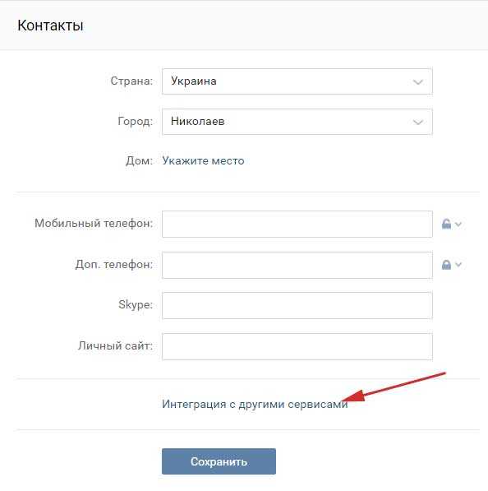Click the 'Мобильный телефон:' label text
This screenshot has width=488, height=491.
pyautogui.click(x=94, y=223)
